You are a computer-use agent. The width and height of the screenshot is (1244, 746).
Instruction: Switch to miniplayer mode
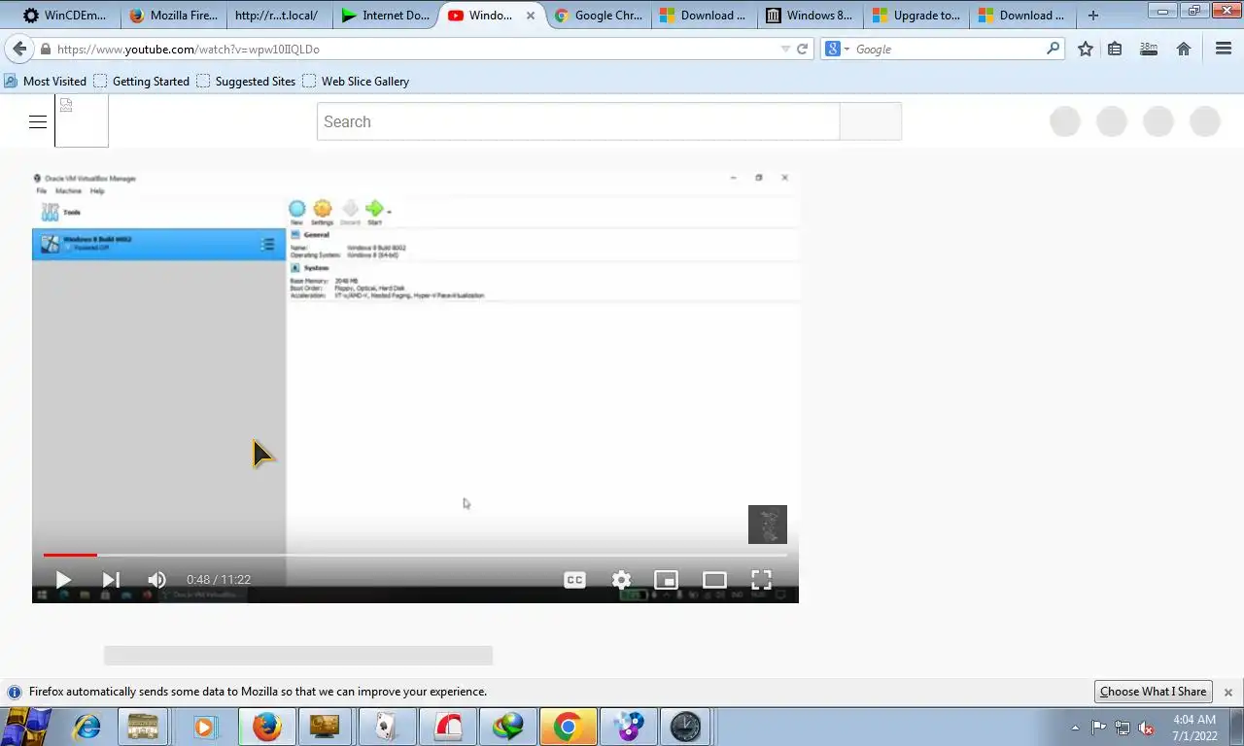[667, 580]
